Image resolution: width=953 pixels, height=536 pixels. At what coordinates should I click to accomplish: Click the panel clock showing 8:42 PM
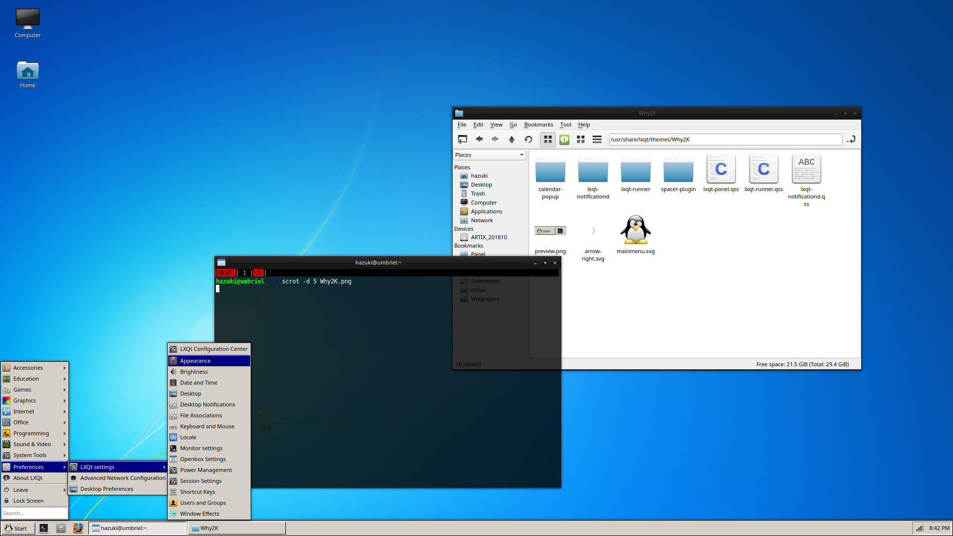click(x=939, y=528)
